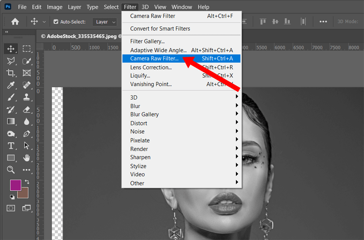
Task: Collapse the toolbox with double chevrons
Action: [6, 32]
